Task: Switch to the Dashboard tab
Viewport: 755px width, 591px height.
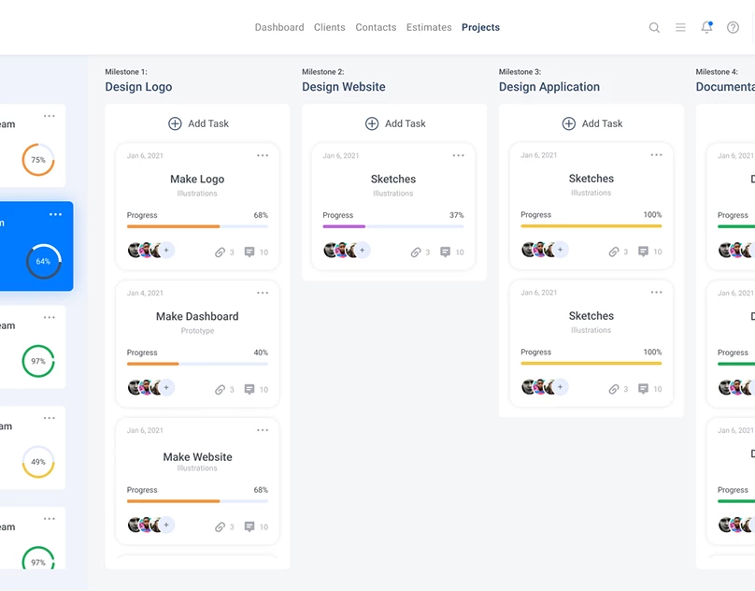Action: click(x=279, y=28)
